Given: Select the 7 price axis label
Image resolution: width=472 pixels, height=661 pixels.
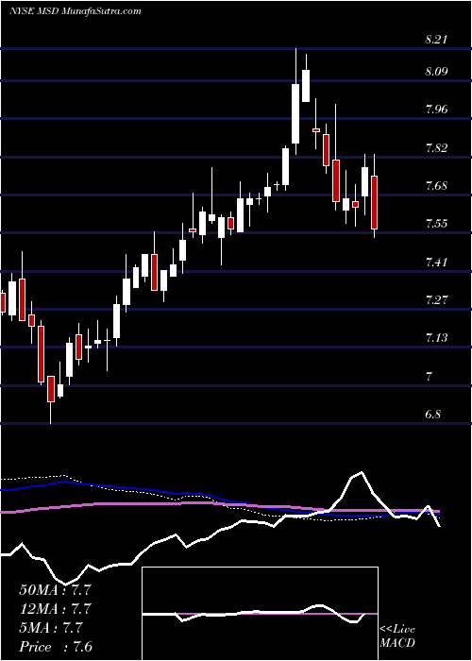Looking at the screenshot, I should tap(429, 377).
